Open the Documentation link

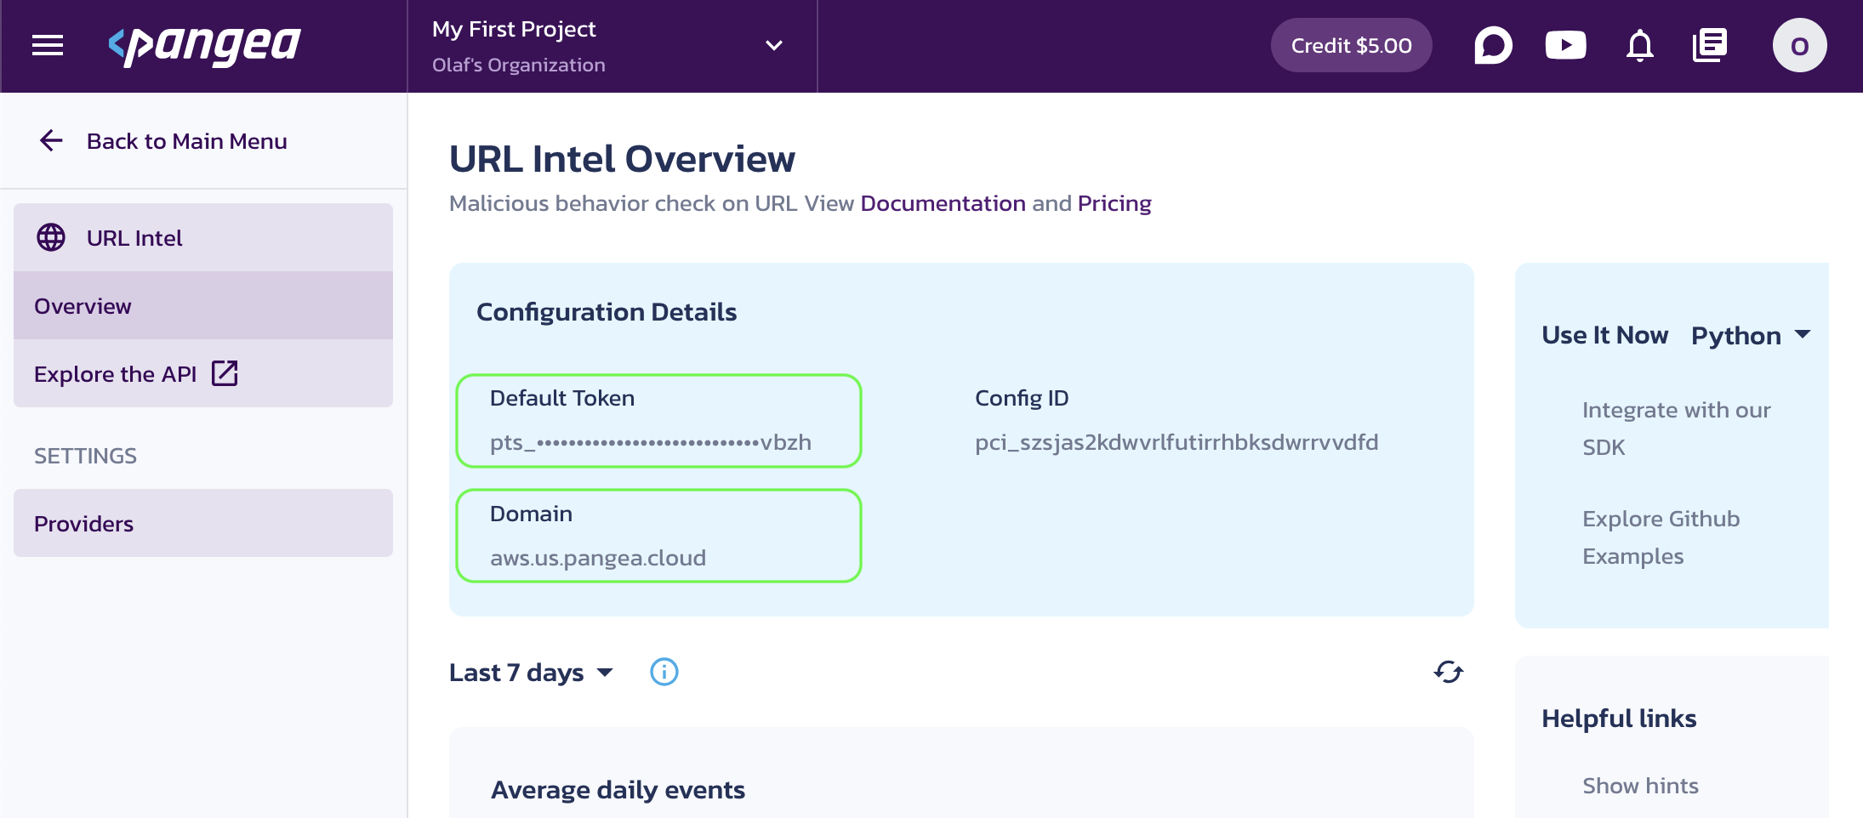click(x=943, y=203)
